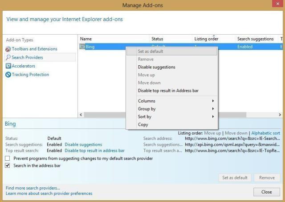Click the Bing provider icon in list
Image resolution: width=285 pixels, height=202 pixels.
[x=82, y=47]
